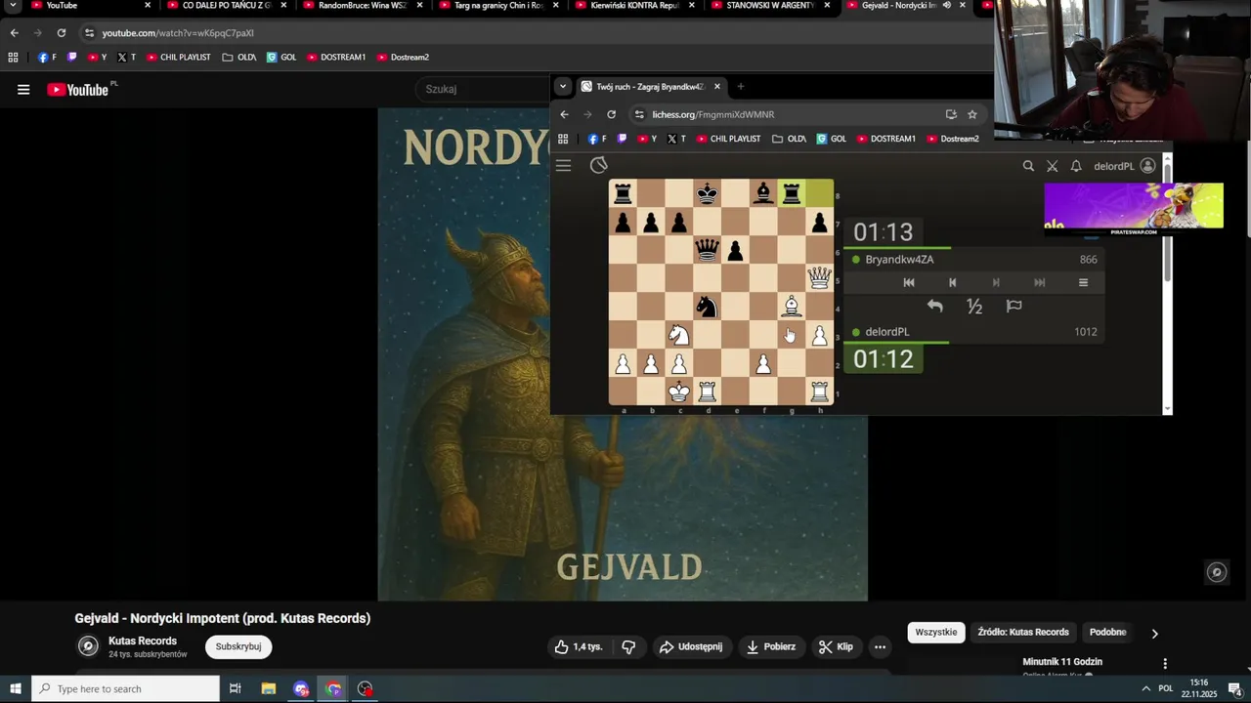This screenshot has width=1251, height=703.
Task: Show more filter chips with arrow
Action: pyautogui.click(x=1154, y=633)
